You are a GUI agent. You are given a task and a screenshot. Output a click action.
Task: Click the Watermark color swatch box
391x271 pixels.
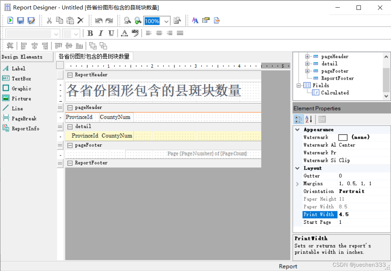tap(343, 137)
